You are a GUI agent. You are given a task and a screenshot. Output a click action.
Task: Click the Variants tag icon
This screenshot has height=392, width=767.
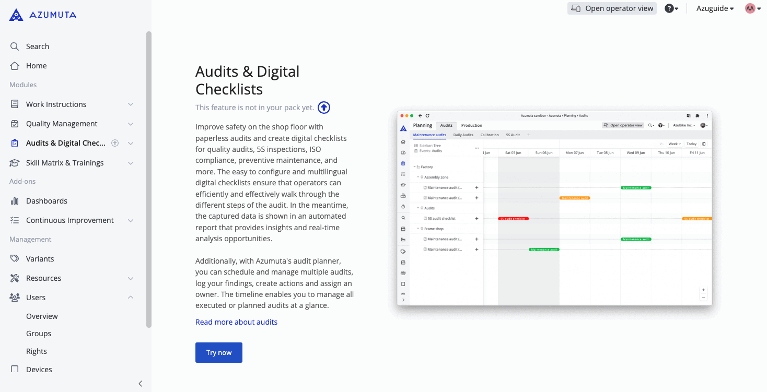(x=15, y=259)
